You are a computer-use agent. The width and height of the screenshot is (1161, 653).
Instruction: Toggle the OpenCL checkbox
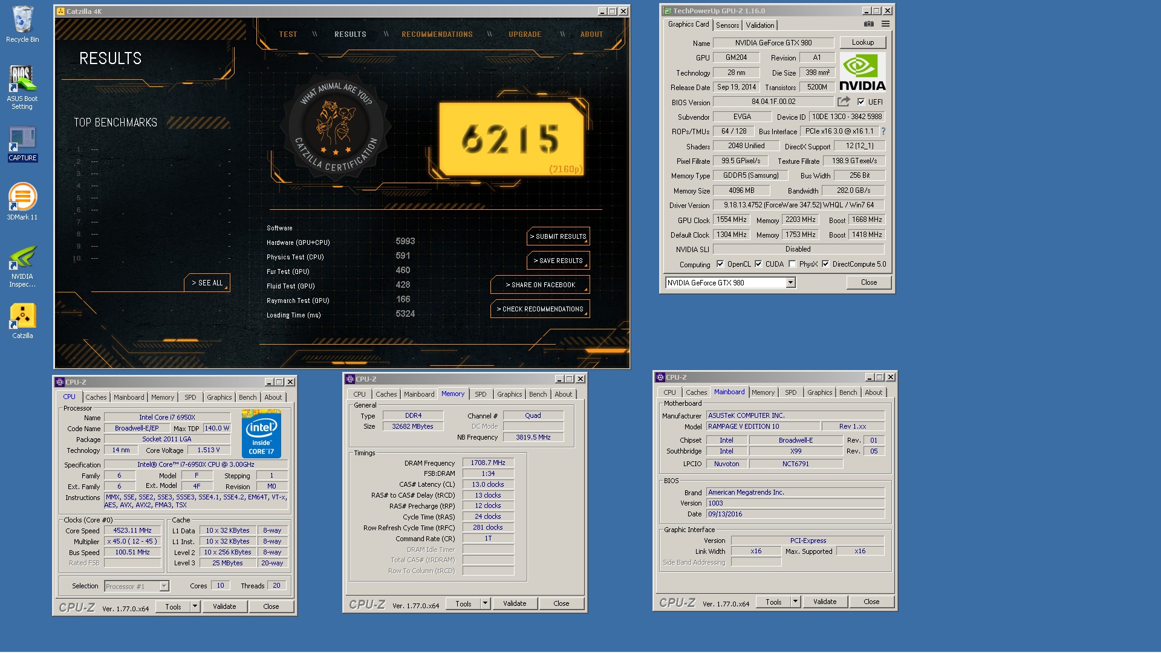click(720, 264)
